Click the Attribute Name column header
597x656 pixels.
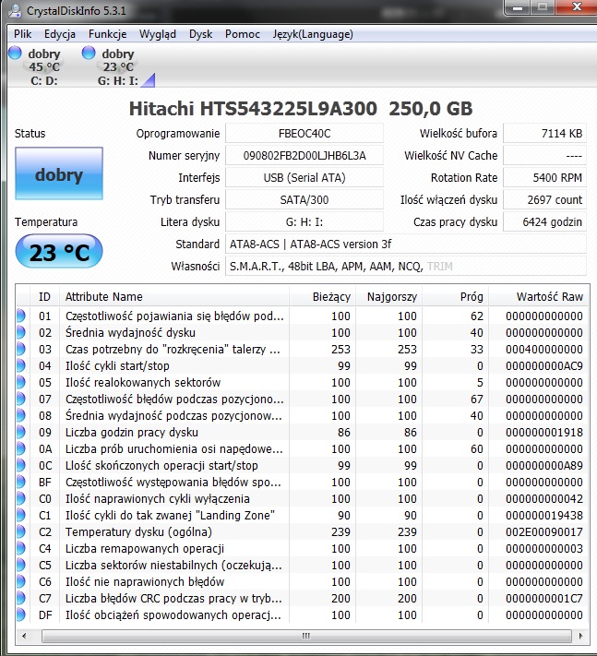[x=174, y=296]
